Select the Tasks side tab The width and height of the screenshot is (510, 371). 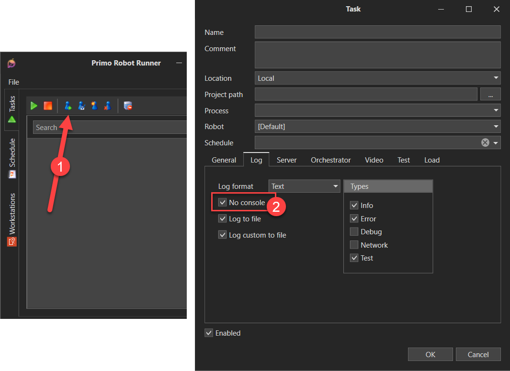pyautogui.click(x=12, y=109)
